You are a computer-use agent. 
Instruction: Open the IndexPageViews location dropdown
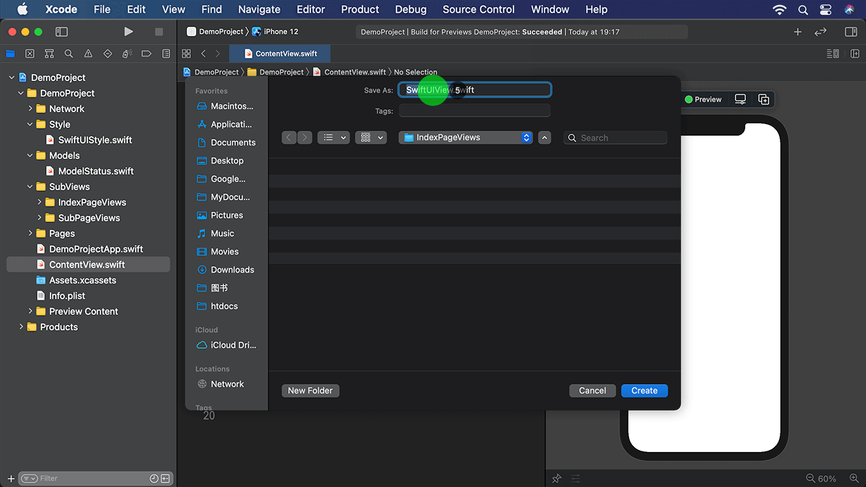pyautogui.click(x=466, y=138)
